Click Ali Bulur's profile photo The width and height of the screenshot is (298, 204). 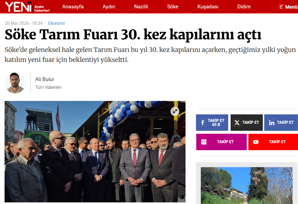(x=15, y=83)
